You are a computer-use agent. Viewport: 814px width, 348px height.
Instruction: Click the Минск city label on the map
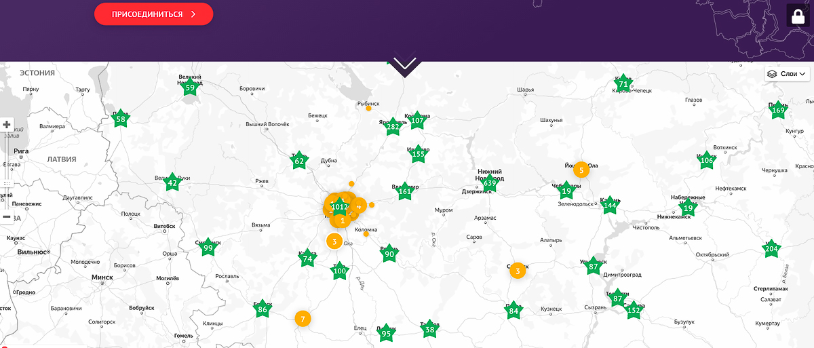click(x=103, y=277)
